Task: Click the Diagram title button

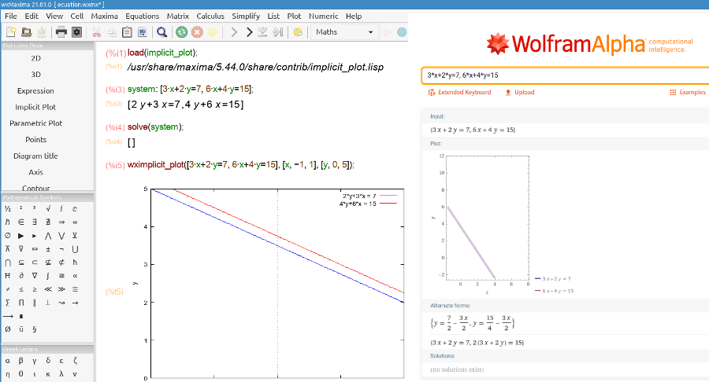Action: pos(35,156)
